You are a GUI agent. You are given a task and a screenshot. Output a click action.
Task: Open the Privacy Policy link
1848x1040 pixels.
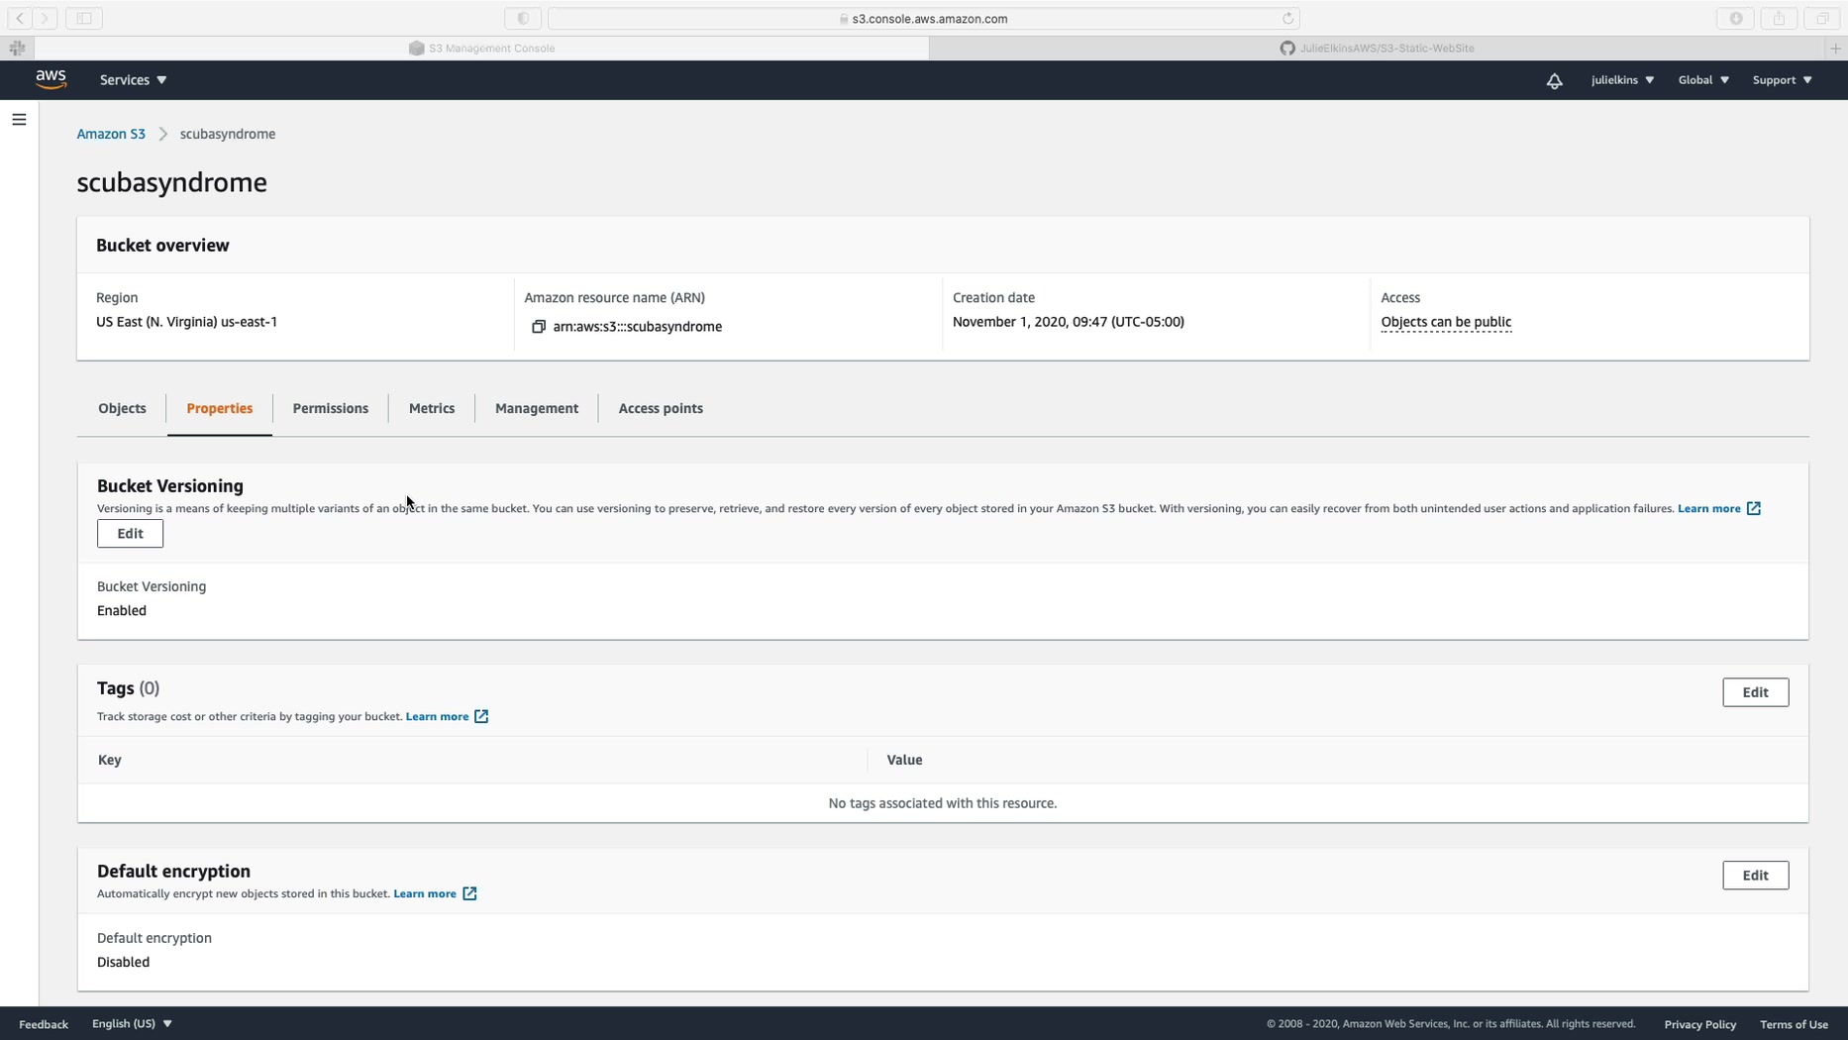tap(1699, 1024)
